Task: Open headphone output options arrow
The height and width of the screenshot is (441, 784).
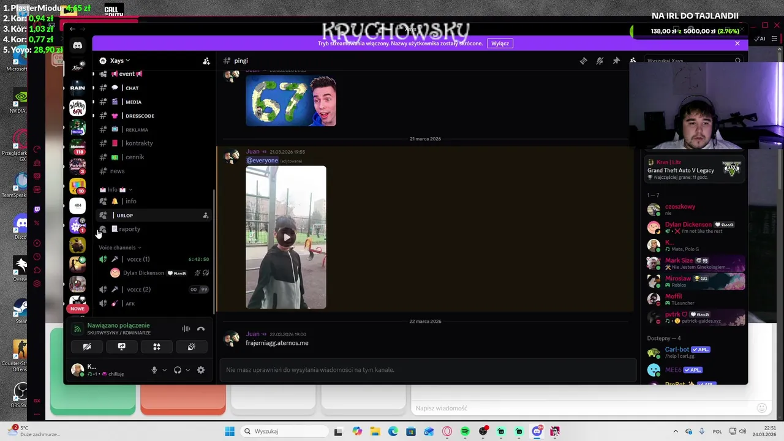Action: (187, 370)
